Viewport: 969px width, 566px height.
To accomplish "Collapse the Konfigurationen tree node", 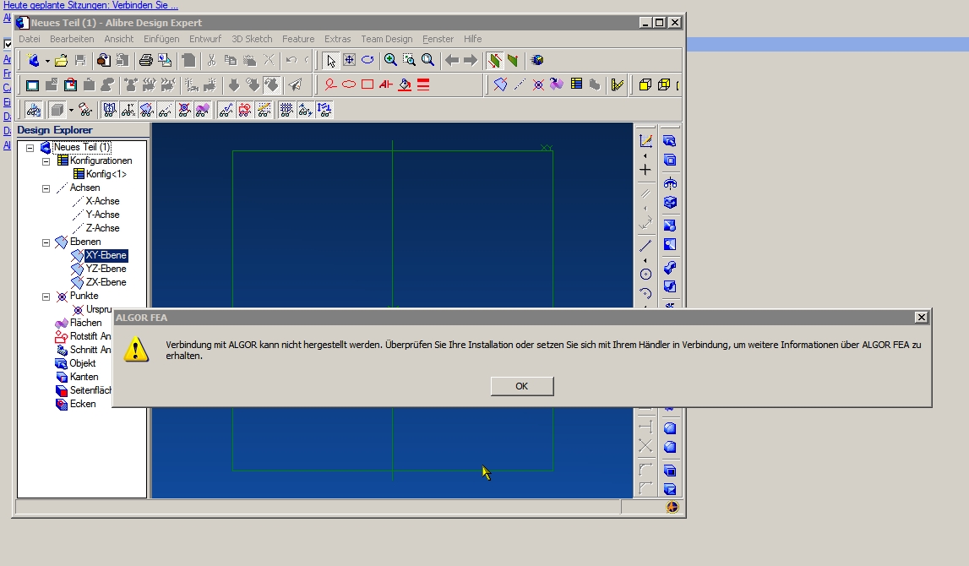I will click(46, 161).
